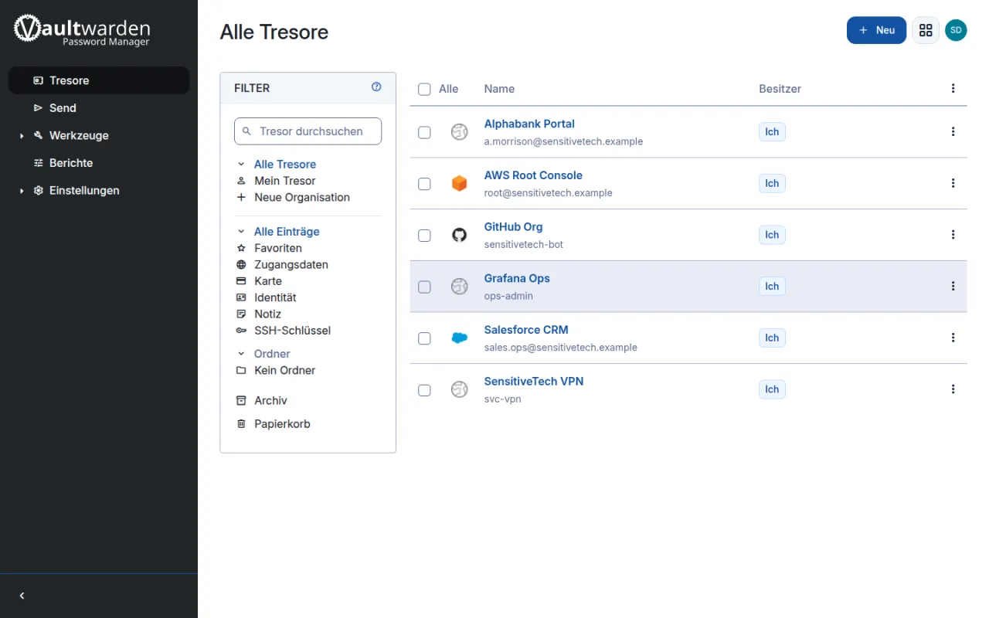The image size is (989, 618).
Task: Open the product switcher grid icon
Action: click(926, 30)
